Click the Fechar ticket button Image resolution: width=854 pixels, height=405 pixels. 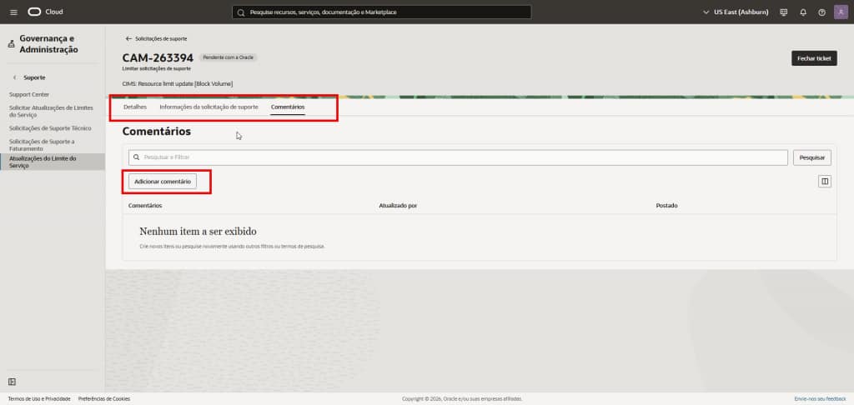click(x=814, y=58)
